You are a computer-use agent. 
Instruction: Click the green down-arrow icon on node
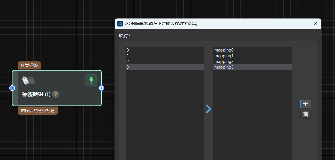[91, 80]
